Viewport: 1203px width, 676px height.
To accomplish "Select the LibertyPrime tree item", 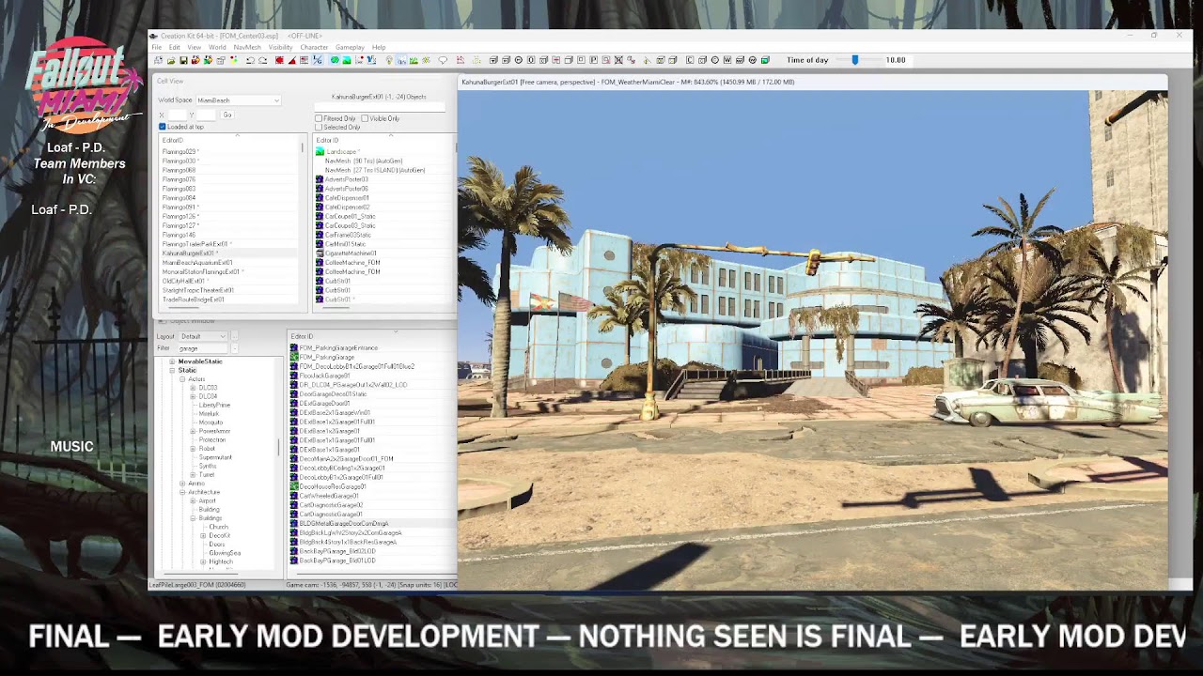I will (214, 405).
